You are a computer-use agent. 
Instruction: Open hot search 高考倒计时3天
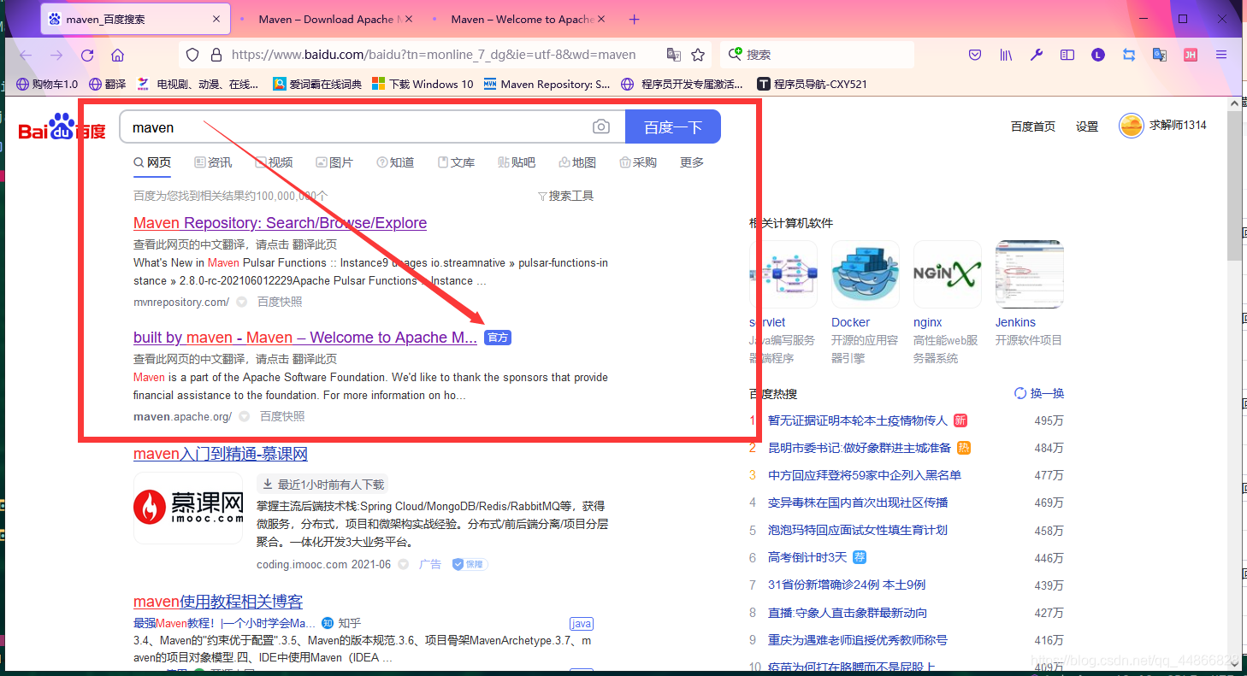pos(807,557)
